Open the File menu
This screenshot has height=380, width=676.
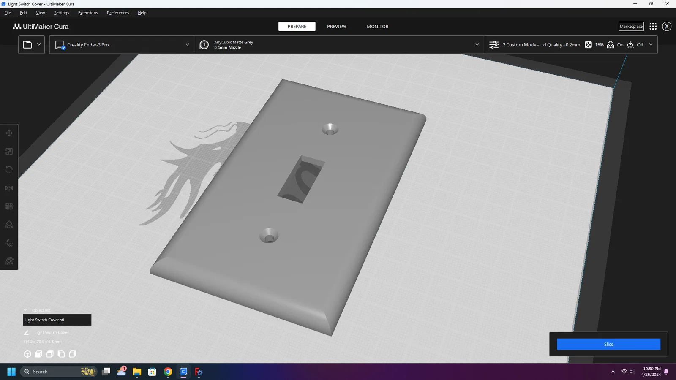click(8, 13)
